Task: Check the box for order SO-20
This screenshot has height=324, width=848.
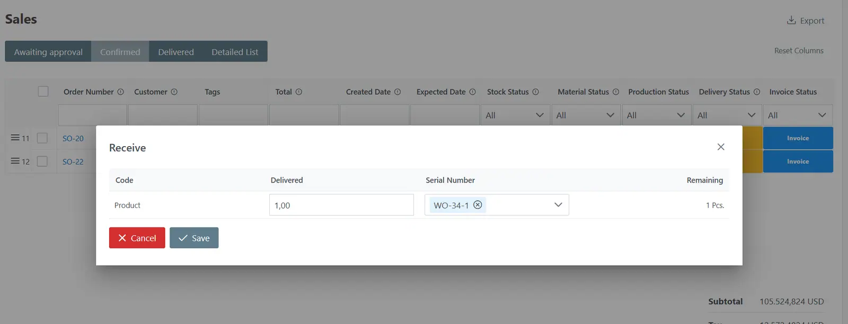Action: tap(42, 138)
